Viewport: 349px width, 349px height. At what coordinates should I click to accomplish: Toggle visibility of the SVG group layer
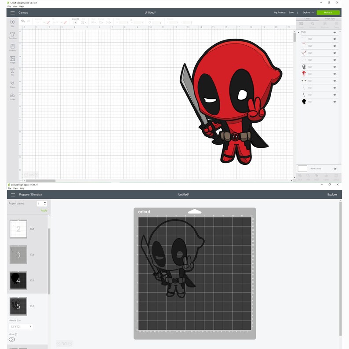pos(334,33)
